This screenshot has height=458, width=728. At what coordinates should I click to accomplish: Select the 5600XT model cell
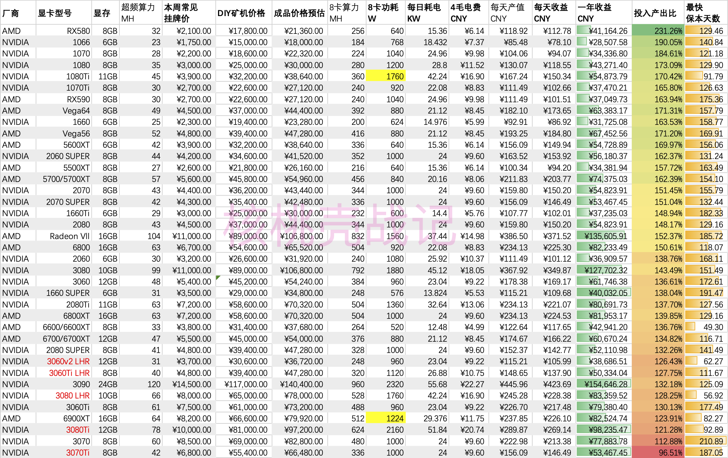tap(64, 145)
